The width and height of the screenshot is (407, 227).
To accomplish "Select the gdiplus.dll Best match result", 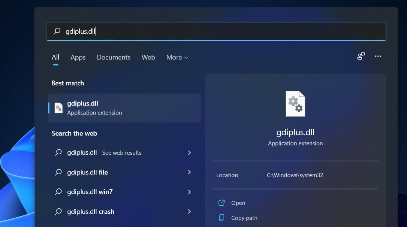I will [x=112, y=108].
